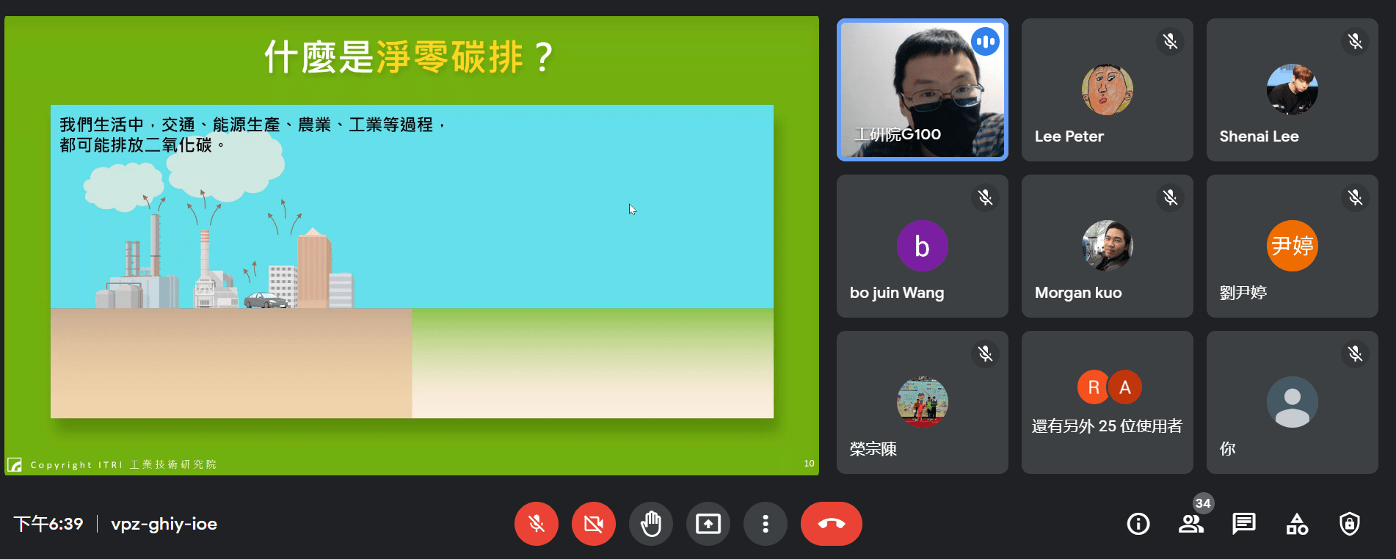The image size is (1396, 559).
Task: Toggle the microphone mute button
Action: click(x=537, y=524)
